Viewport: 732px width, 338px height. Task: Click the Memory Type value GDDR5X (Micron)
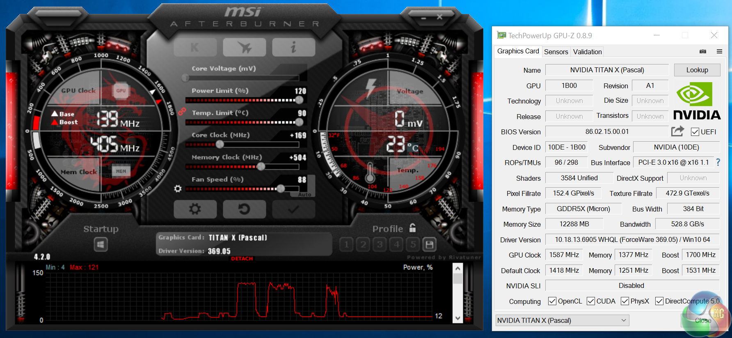tap(583, 209)
